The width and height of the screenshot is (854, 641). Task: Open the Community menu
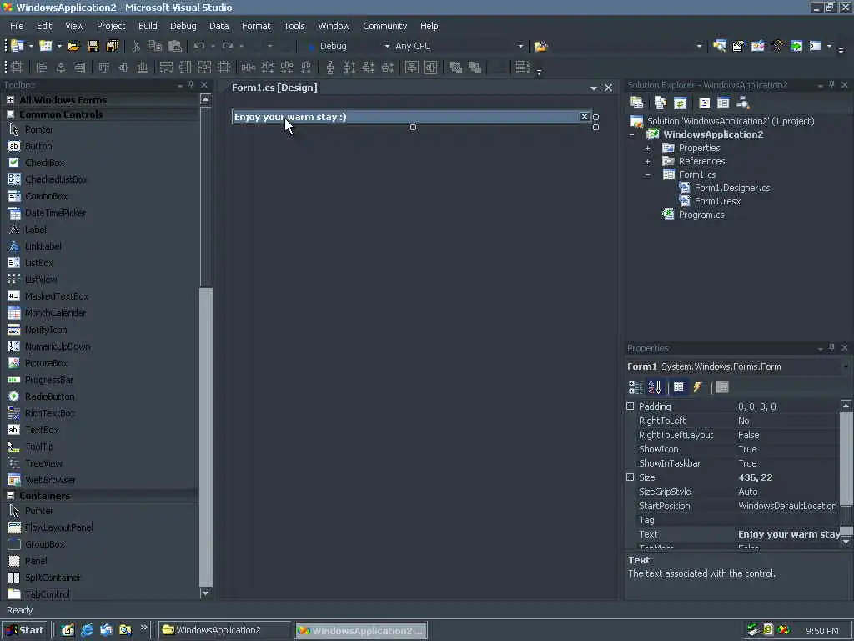coord(385,26)
